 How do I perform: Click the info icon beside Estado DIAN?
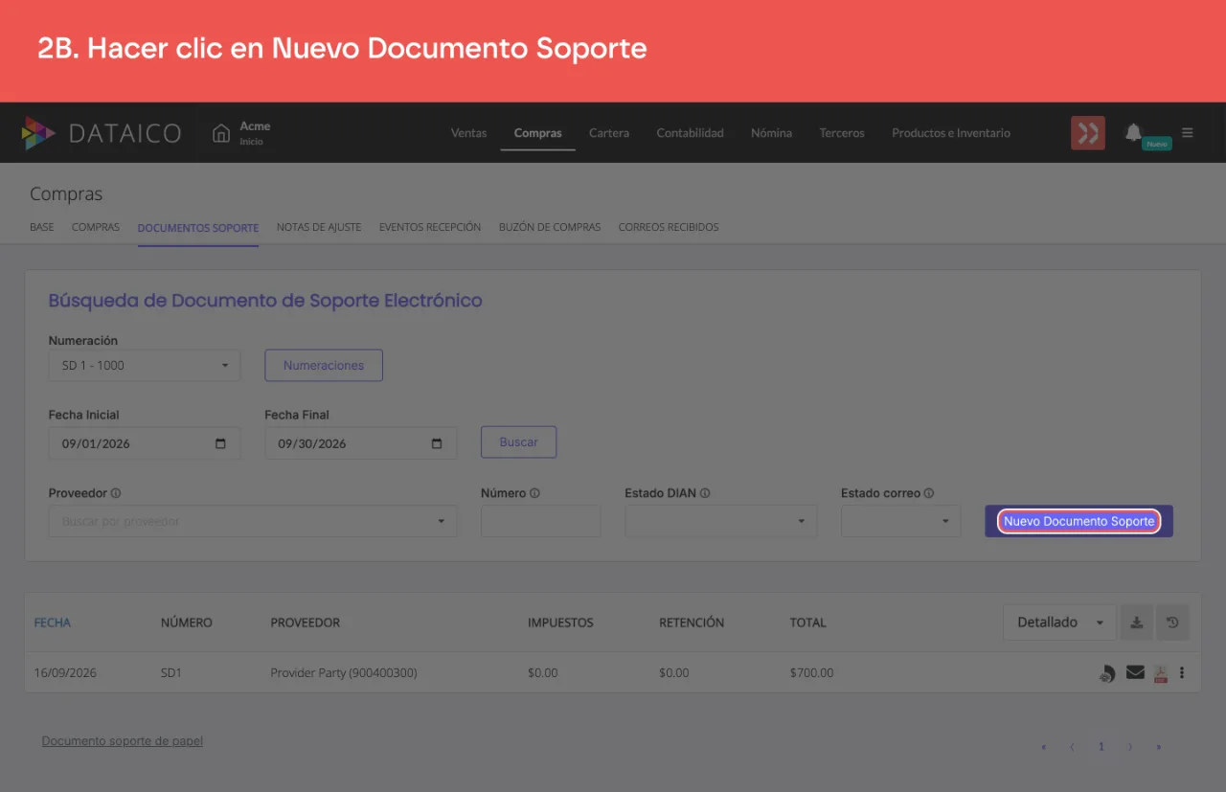coord(705,493)
